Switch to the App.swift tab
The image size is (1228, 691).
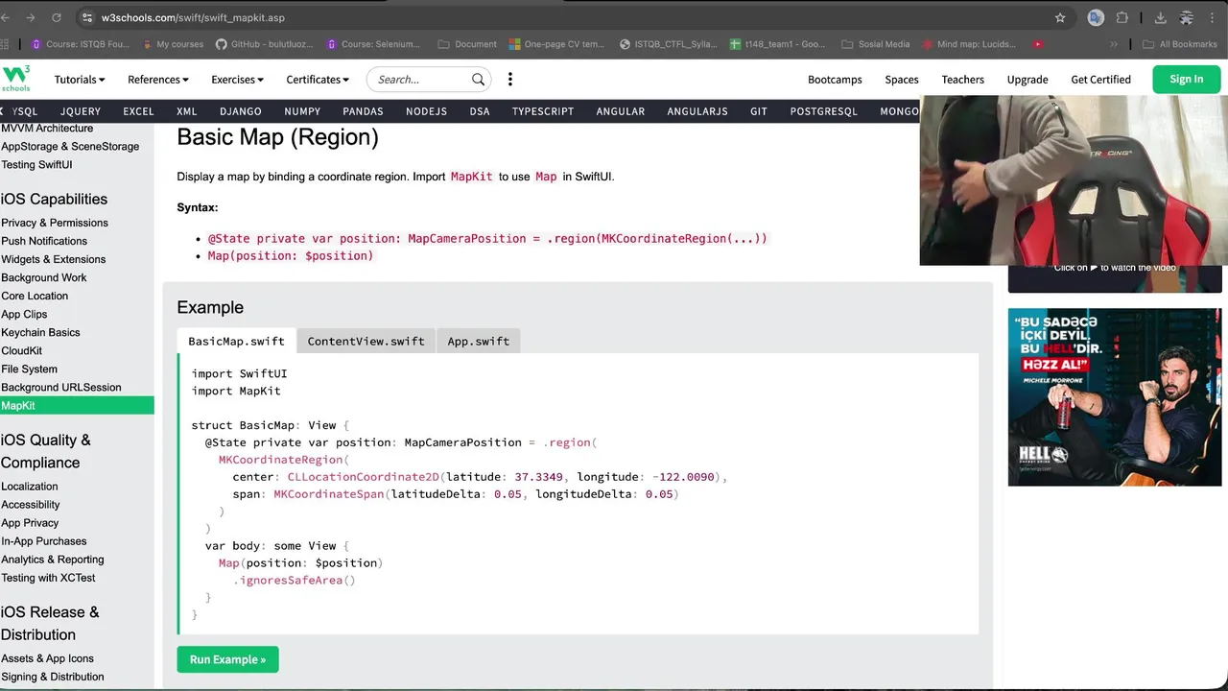pos(478,341)
